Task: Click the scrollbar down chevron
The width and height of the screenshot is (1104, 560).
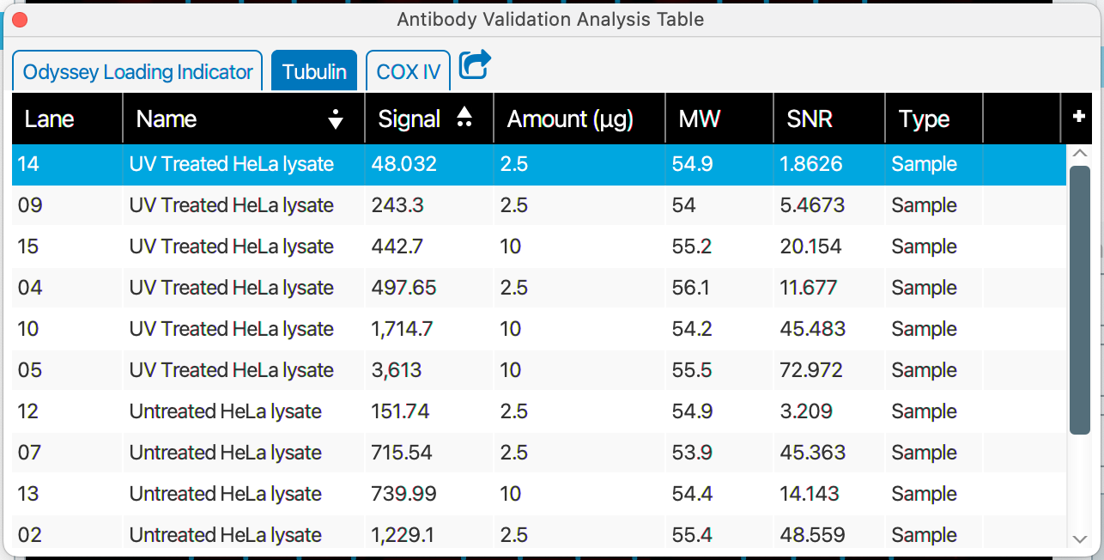Action: pos(1081,537)
